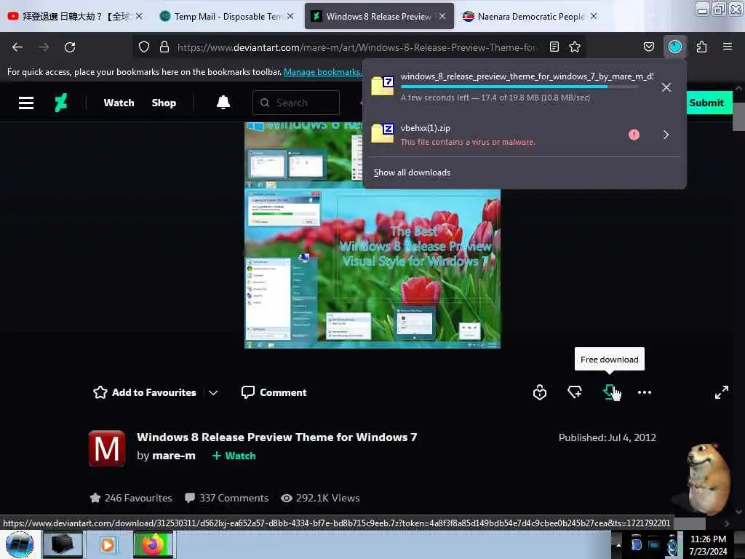Open the browser extensions menu
The image size is (745, 559).
[701, 47]
